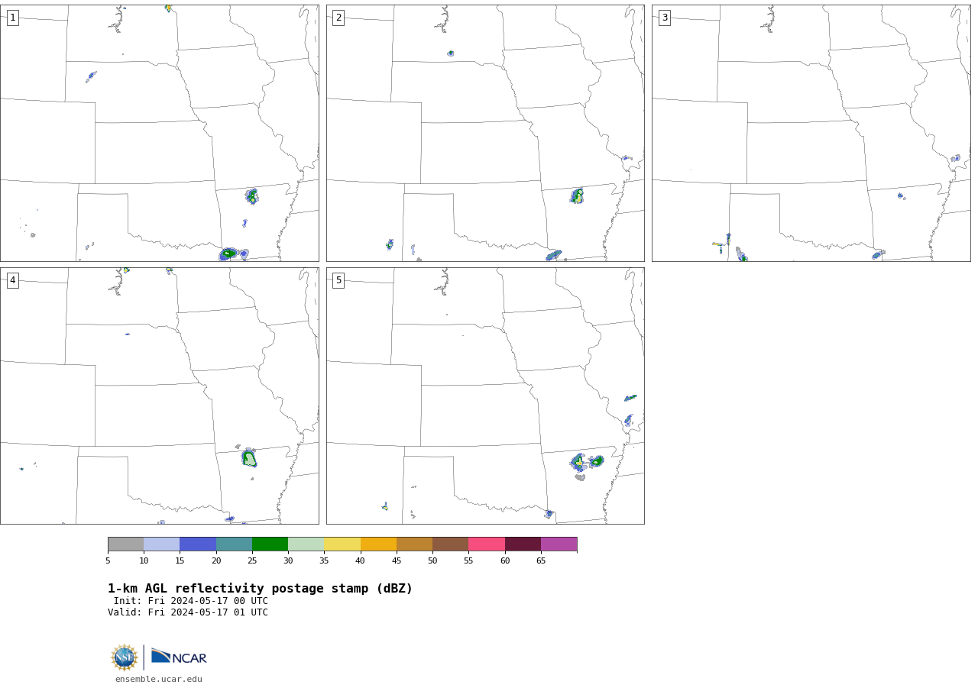Select the dark orange 45-50 dBZ swatch
The height and width of the screenshot is (688, 978).
point(414,544)
